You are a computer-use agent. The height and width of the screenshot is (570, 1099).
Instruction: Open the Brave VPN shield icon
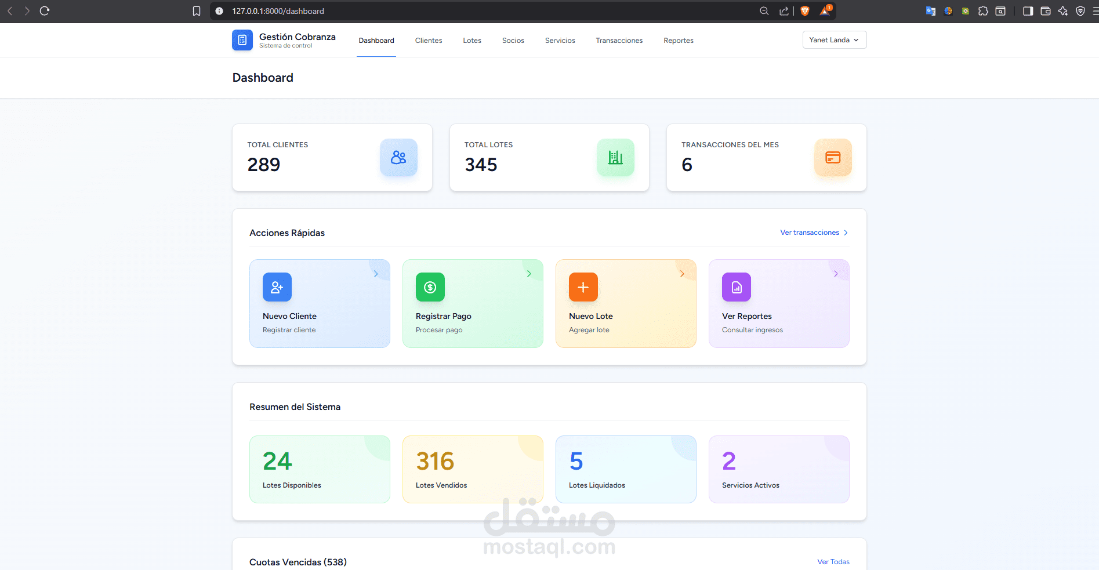click(x=1080, y=11)
